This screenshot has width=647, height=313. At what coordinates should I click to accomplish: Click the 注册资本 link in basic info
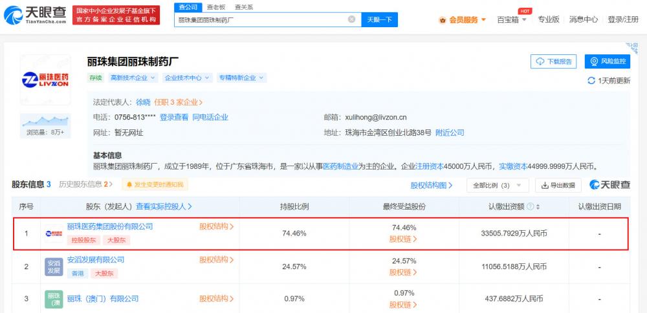[x=429, y=167]
